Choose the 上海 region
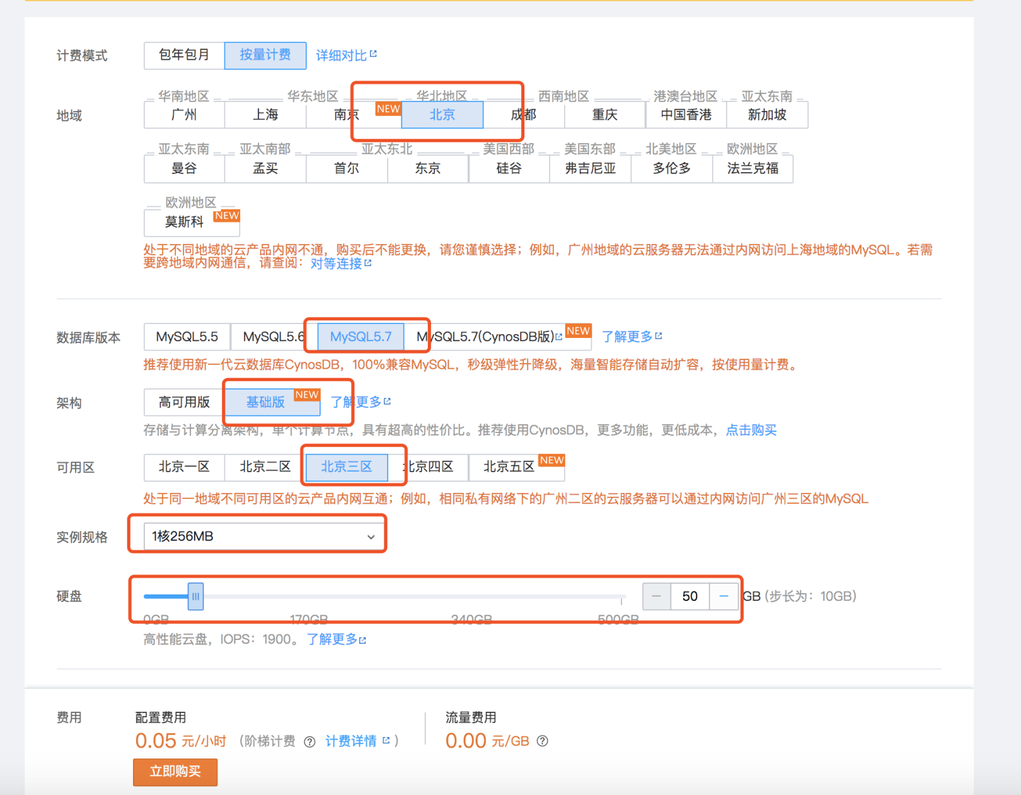 pos(265,115)
